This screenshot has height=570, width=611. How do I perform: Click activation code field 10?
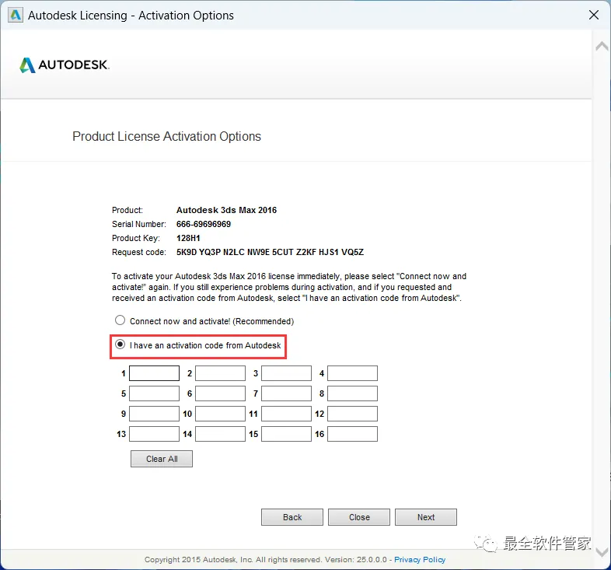(x=220, y=414)
